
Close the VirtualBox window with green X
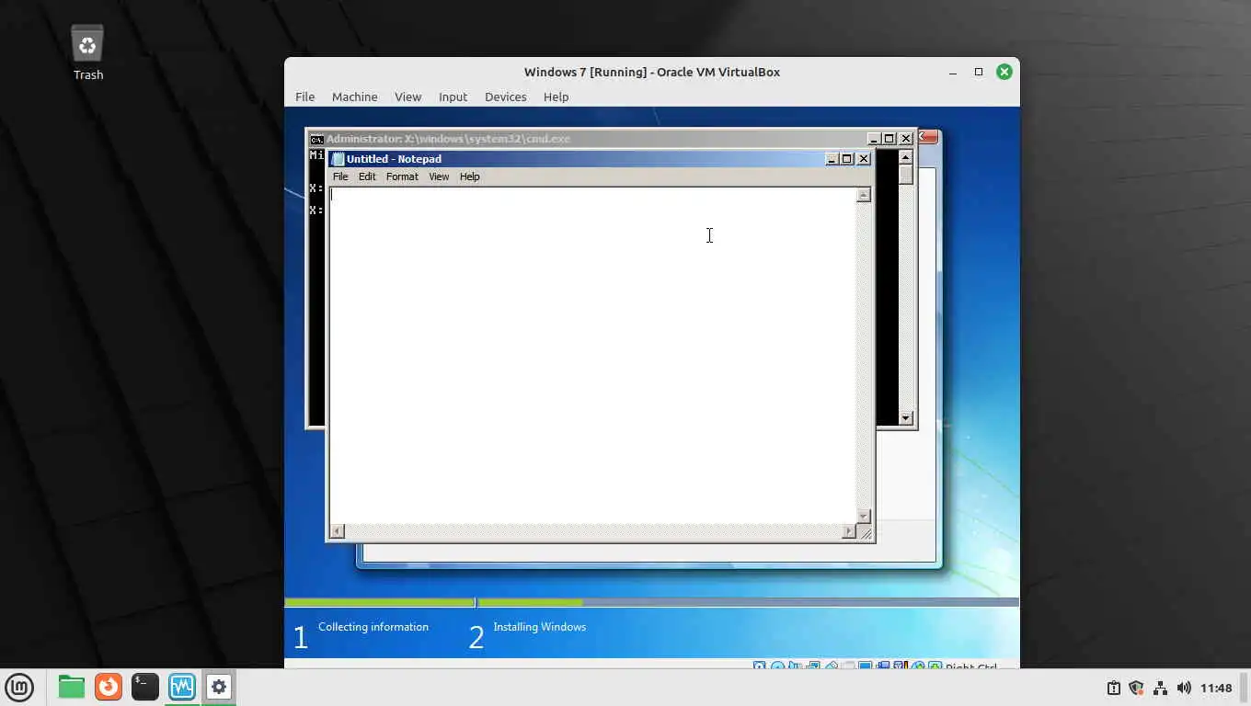pos(1004,72)
